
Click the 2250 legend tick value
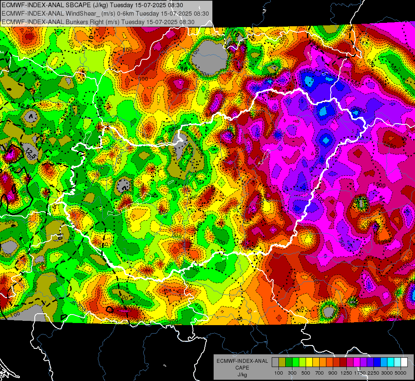click(373, 373)
